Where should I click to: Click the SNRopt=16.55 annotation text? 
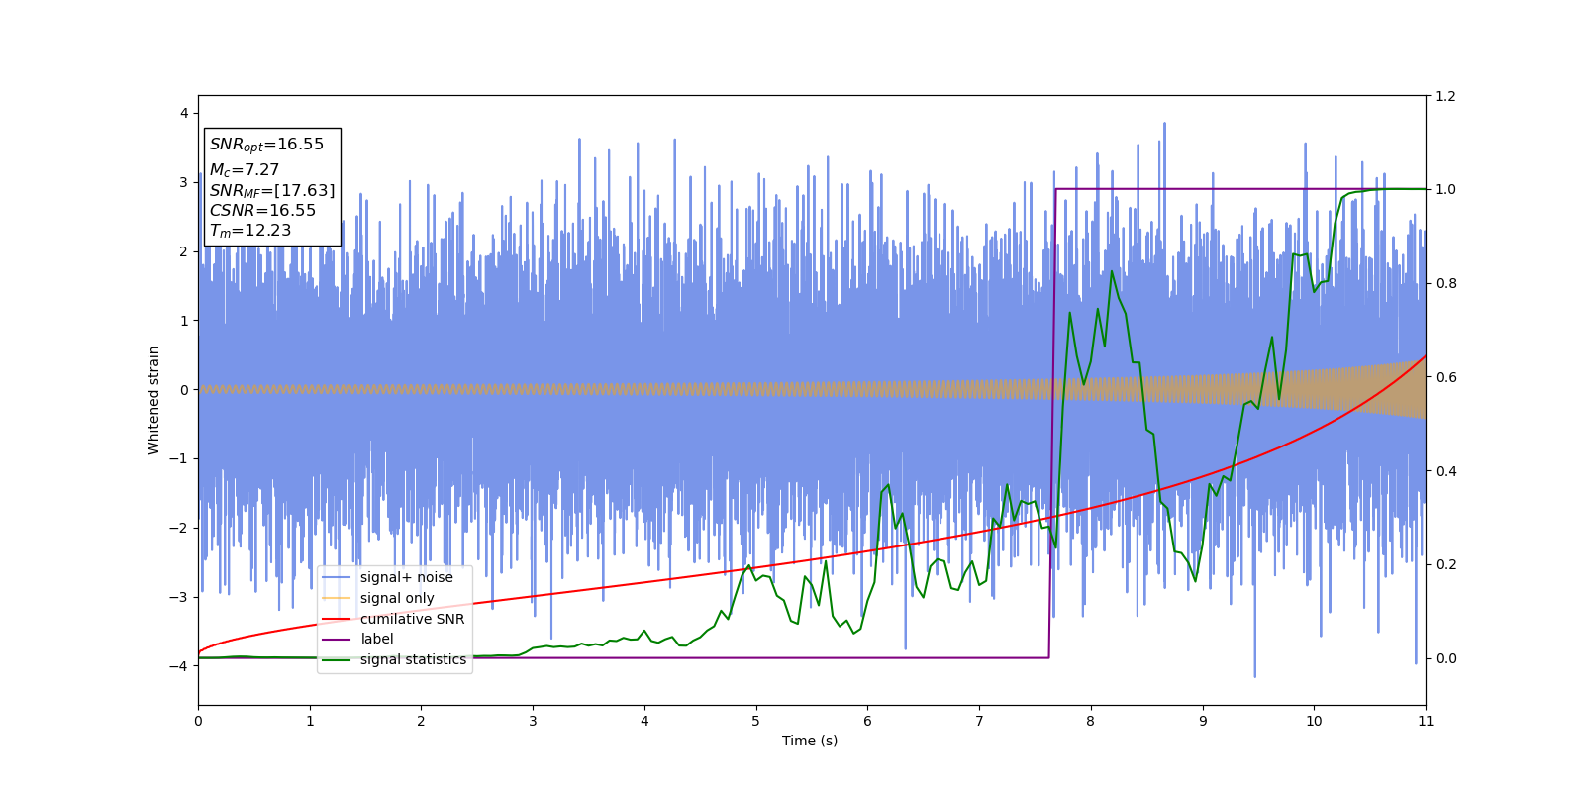pos(266,145)
